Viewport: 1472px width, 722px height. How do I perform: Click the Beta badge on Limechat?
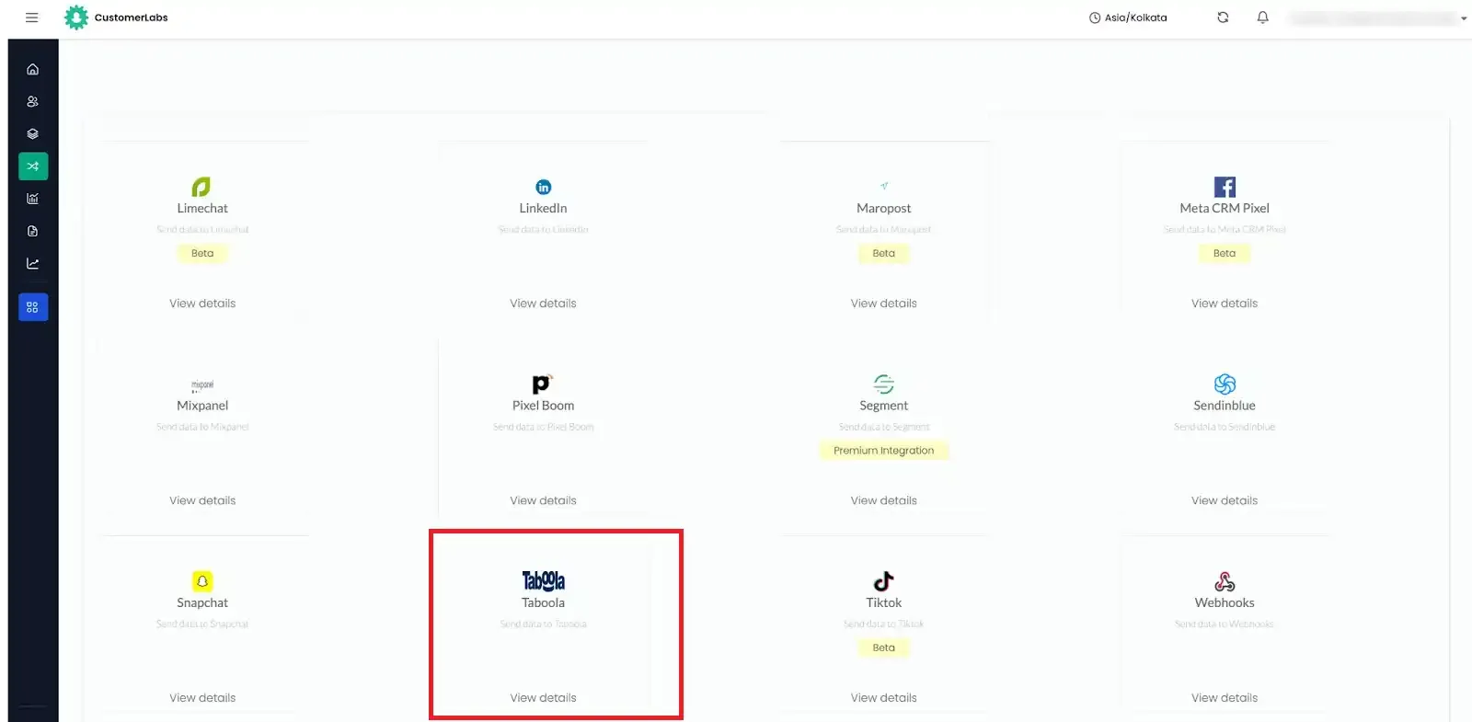[x=202, y=253]
